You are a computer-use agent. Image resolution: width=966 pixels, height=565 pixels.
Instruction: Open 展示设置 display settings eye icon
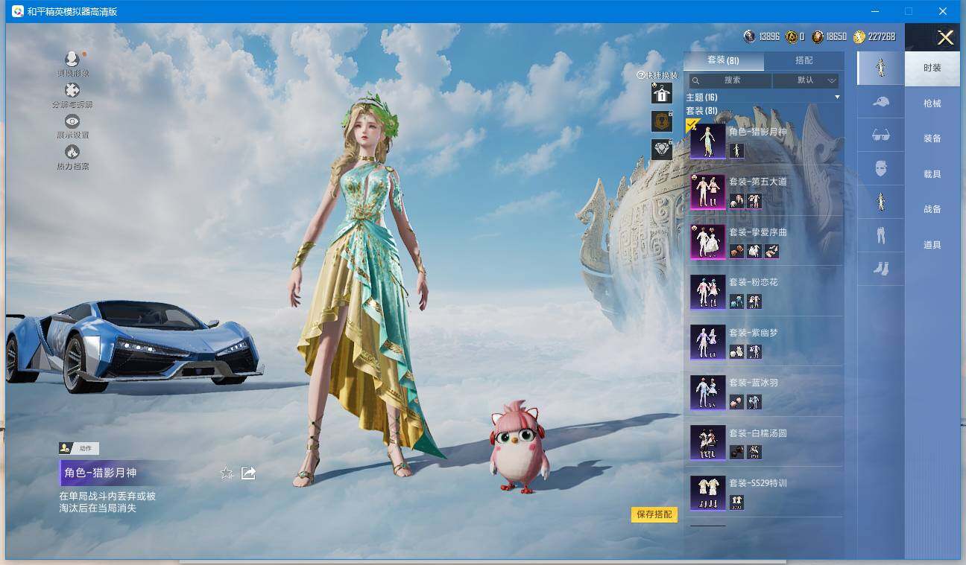pos(72,121)
